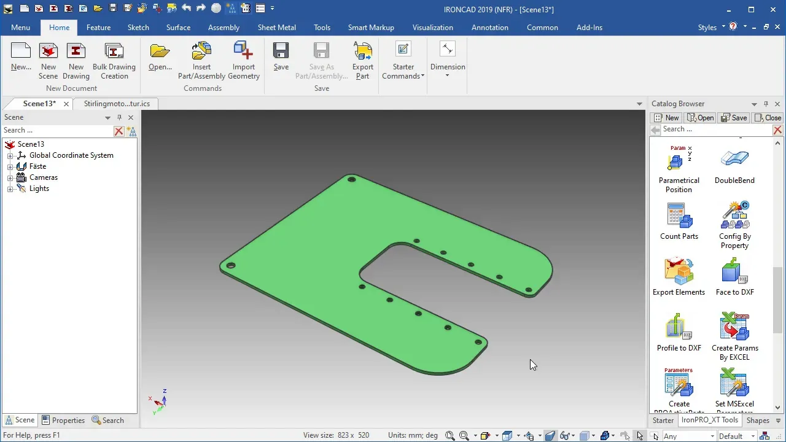Click Close button in Catalog Browser

point(768,118)
